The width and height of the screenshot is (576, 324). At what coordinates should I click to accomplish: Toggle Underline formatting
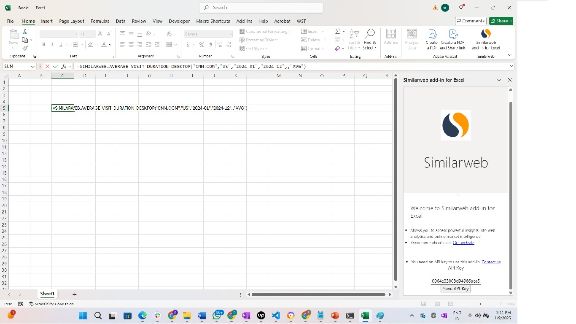click(x=61, y=45)
